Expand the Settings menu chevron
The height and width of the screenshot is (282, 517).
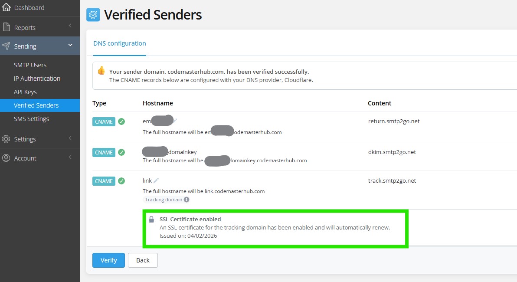point(70,138)
